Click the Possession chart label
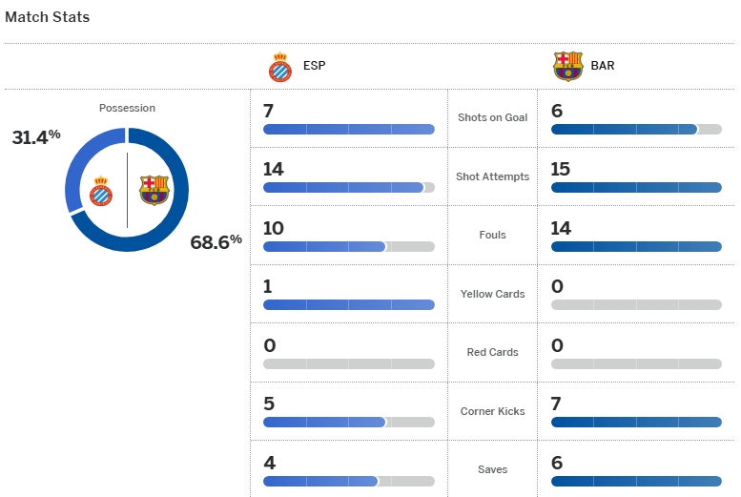741x497 pixels. (127, 108)
